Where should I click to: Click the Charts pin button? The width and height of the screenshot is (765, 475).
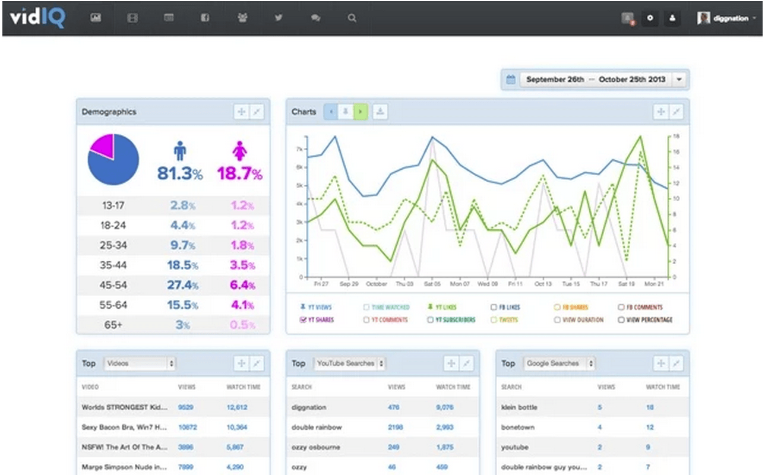point(346,112)
